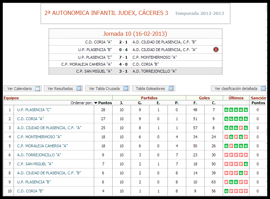Sort standings by E. column
The image size is (270, 199).
158,103
